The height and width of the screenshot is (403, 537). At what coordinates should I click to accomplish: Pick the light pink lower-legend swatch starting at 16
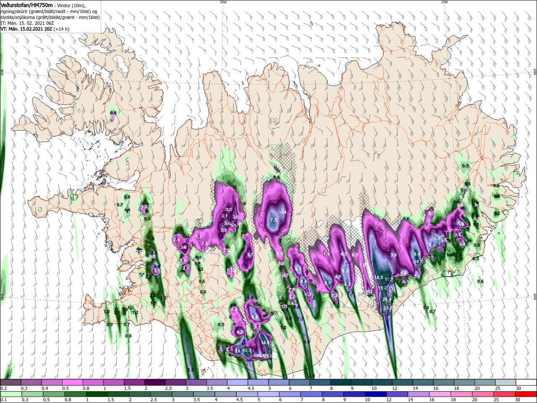pyautogui.click(x=440, y=395)
